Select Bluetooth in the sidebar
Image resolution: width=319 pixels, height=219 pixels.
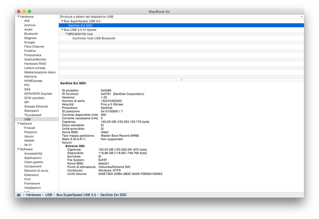[31, 34]
